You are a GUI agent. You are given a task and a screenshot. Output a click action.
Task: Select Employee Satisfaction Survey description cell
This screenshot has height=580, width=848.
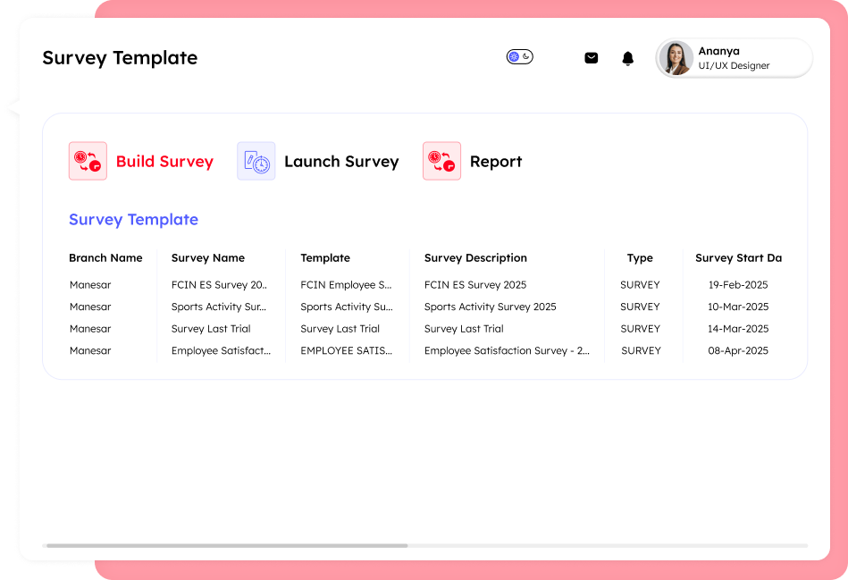tap(507, 351)
